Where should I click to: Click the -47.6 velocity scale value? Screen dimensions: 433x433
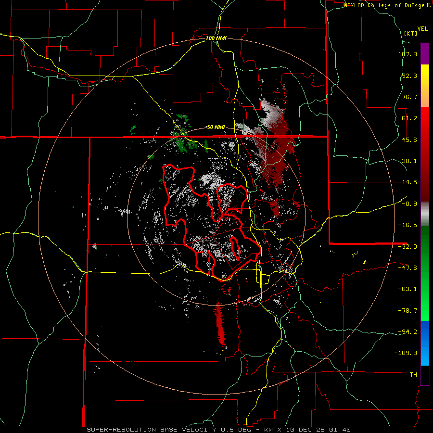tap(408, 268)
